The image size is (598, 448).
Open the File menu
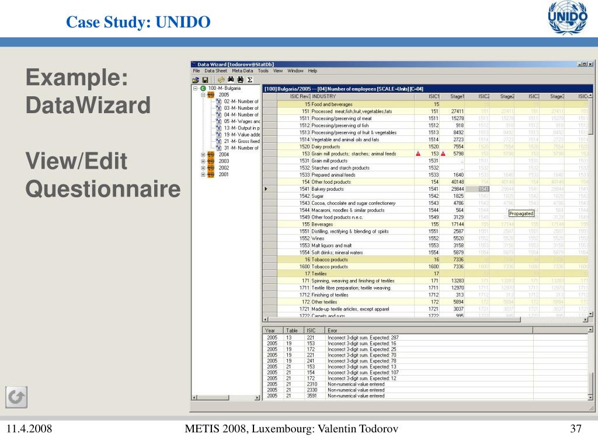coord(196,71)
